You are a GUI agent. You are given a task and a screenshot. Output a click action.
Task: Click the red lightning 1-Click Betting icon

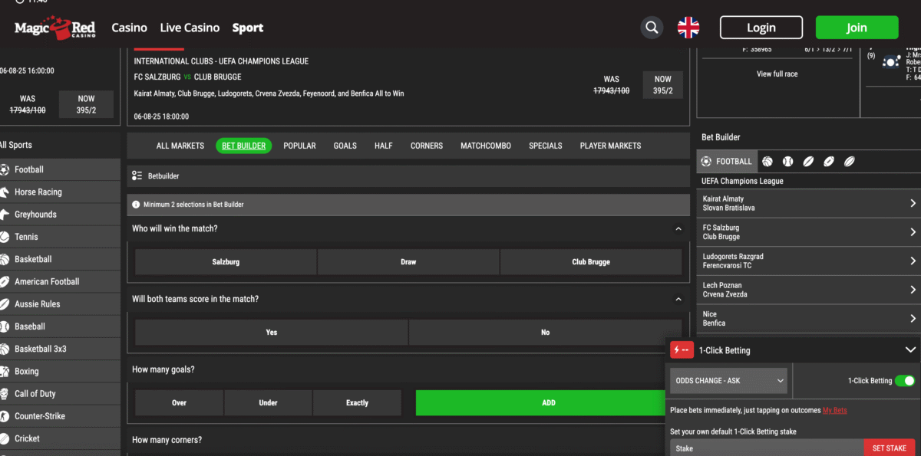[x=682, y=350]
